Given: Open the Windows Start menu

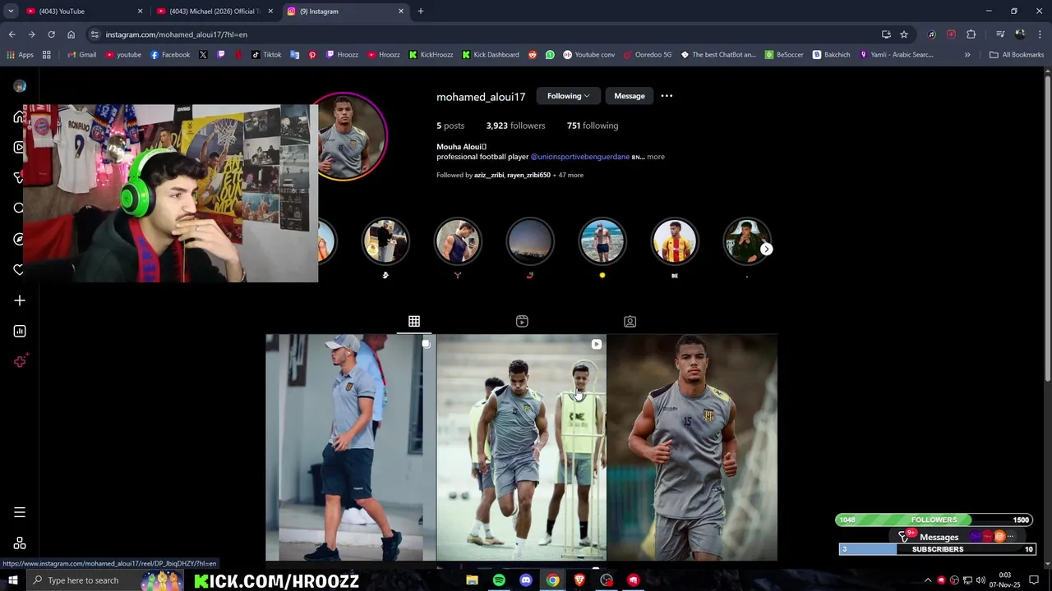Looking at the screenshot, I should [x=12, y=580].
